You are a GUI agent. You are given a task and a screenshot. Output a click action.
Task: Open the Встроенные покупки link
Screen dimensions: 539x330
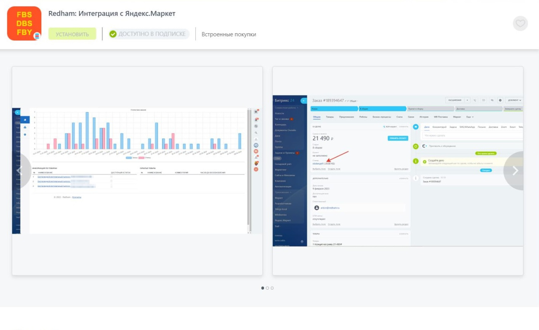[x=229, y=34]
